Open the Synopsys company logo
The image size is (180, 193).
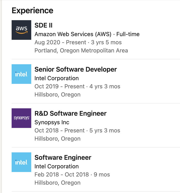pyautogui.click(x=21, y=118)
